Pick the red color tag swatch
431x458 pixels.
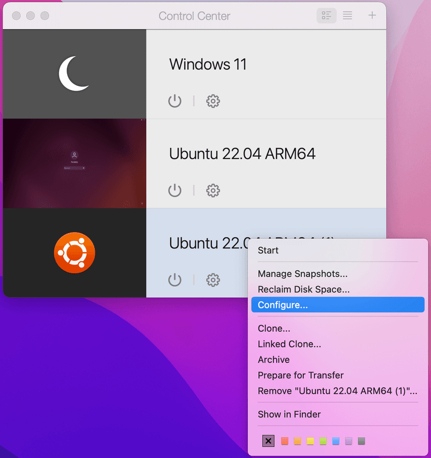point(284,441)
